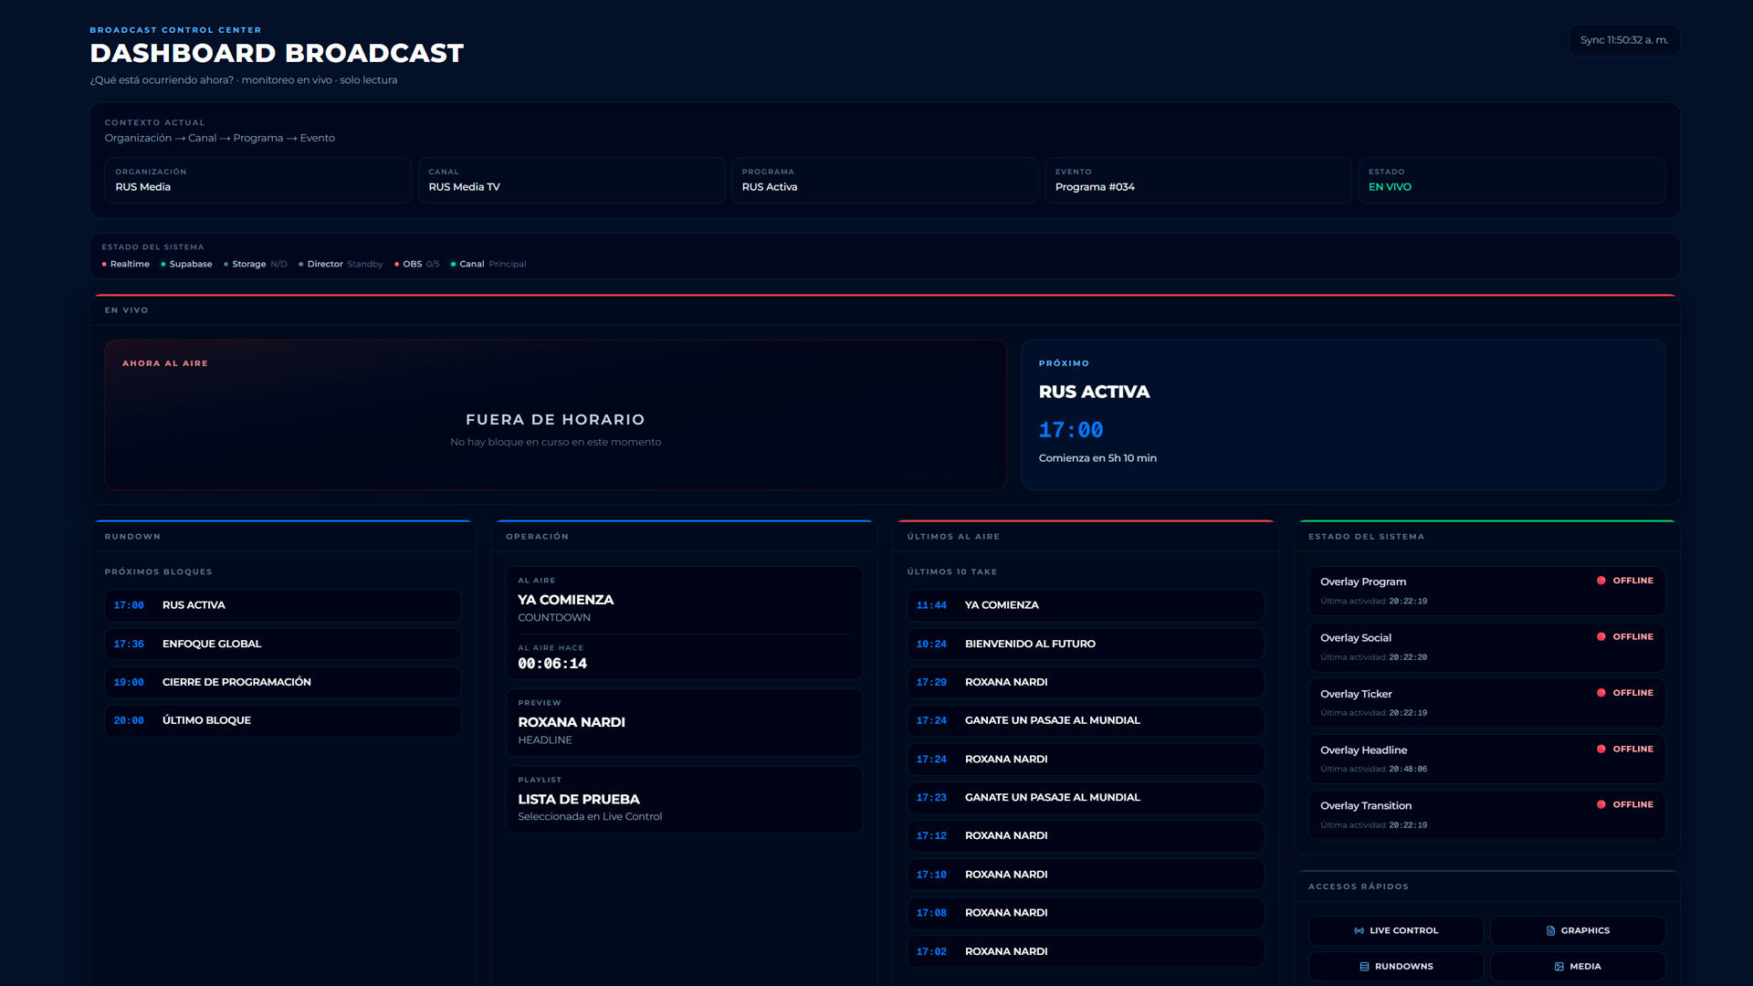Click the Overlay Transition status card
This screenshot has height=986, width=1753.
[1487, 814]
